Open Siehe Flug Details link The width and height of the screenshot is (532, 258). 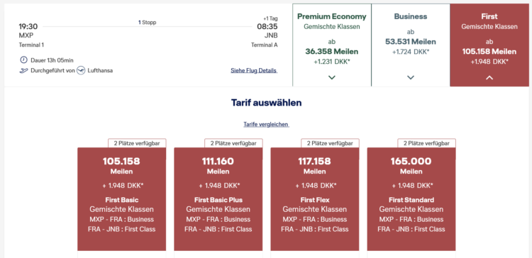pyautogui.click(x=254, y=70)
